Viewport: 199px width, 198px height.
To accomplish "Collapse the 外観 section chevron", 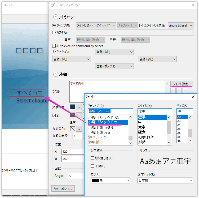I will (x=56, y=74).
